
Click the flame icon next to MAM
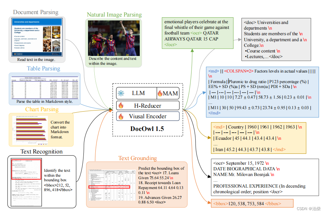[x=160, y=93]
